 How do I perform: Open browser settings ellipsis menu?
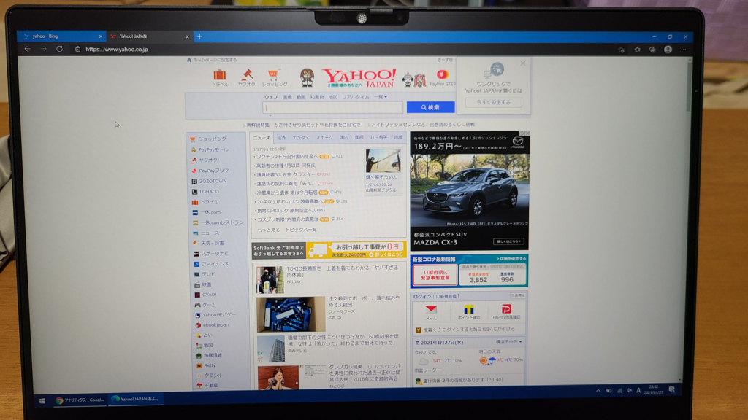pyautogui.click(x=684, y=50)
